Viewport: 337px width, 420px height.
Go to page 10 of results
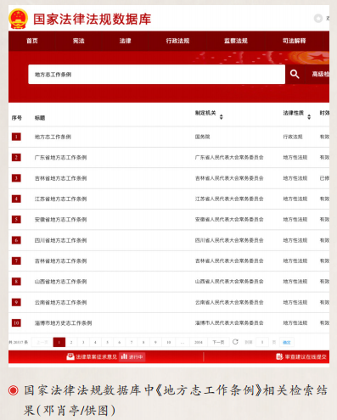click(169, 342)
